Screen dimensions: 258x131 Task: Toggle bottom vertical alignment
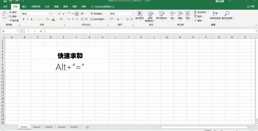[x=77, y=14]
